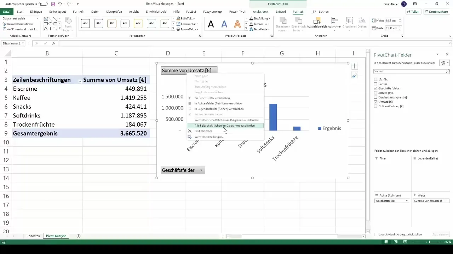Click the search magnifier in the field list
This screenshot has height=254, width=453.
tap(447, 71)
